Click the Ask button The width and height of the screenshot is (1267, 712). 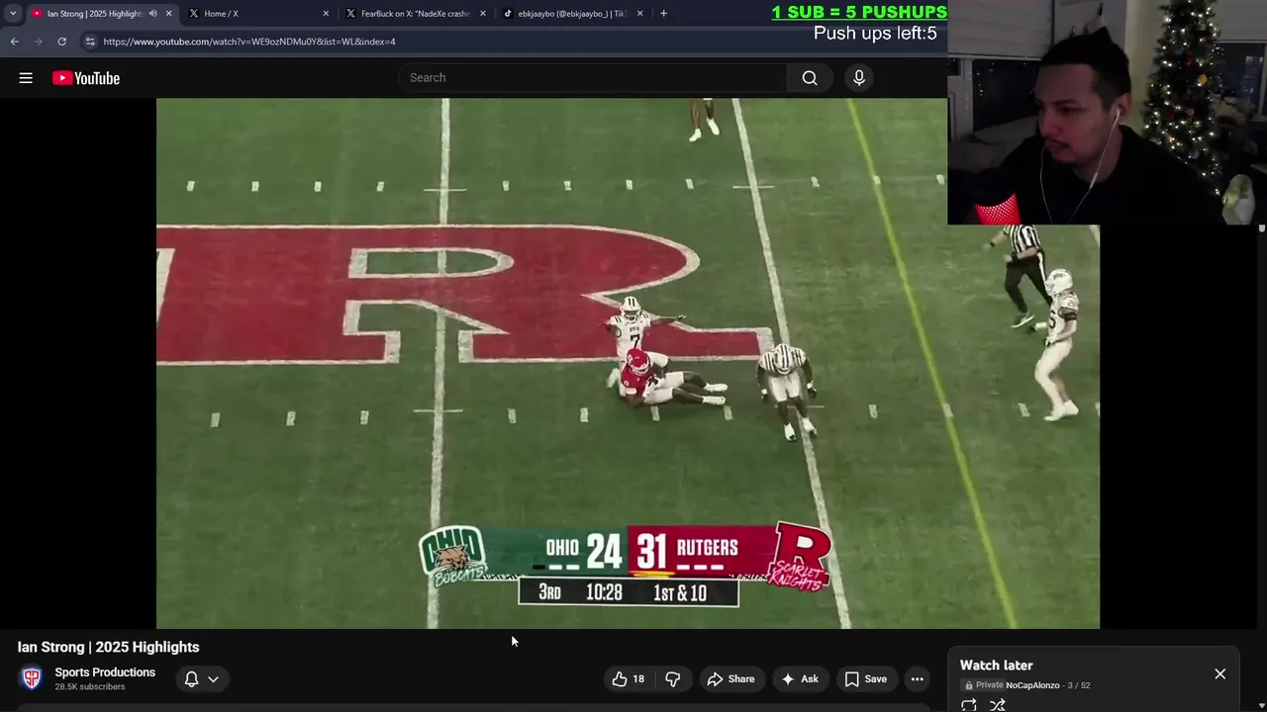[800, 678]
